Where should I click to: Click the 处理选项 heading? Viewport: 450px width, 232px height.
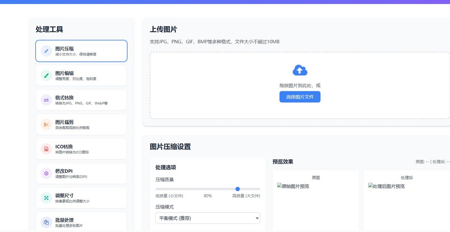(x=166, y=168)
